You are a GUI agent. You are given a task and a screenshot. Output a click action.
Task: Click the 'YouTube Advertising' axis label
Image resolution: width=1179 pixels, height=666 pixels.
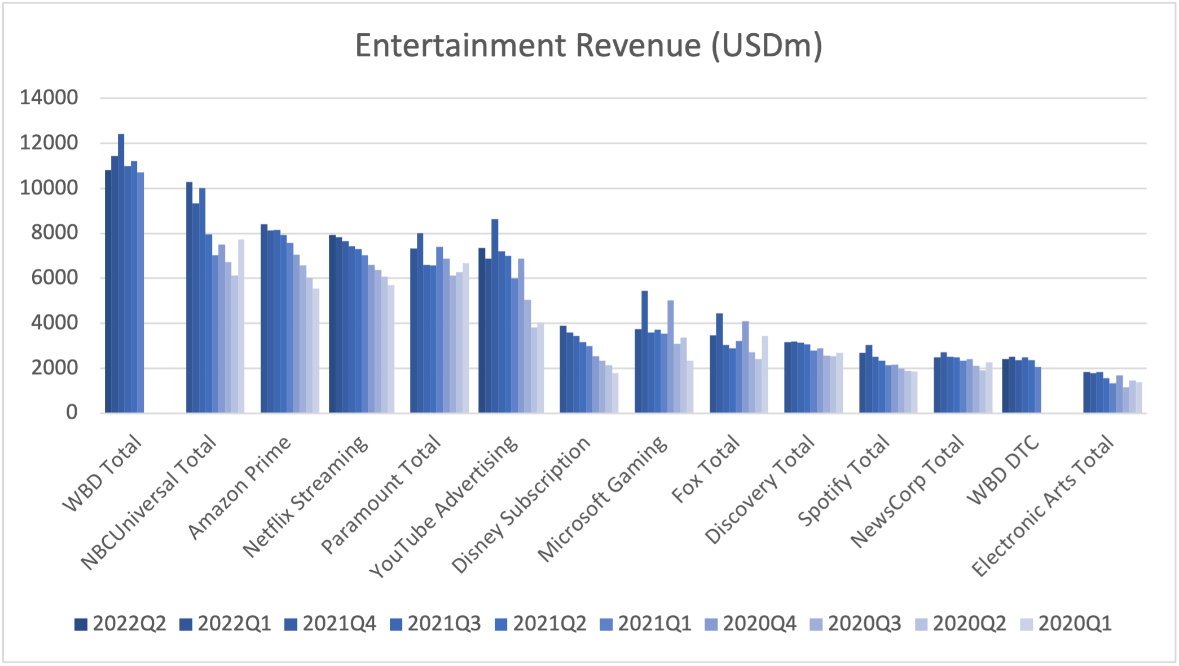point(443,507)
